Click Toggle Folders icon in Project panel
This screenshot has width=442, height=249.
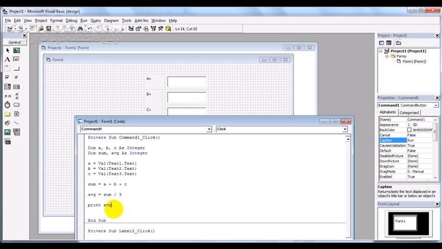pos(398,43)
